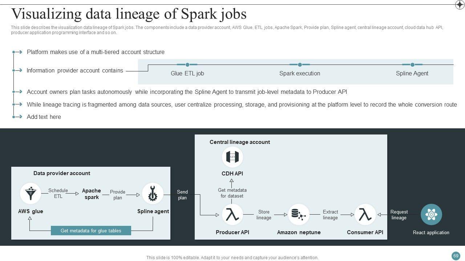
Task: Click the Spark execution timeline dot
Action: [x=300, y=65]
